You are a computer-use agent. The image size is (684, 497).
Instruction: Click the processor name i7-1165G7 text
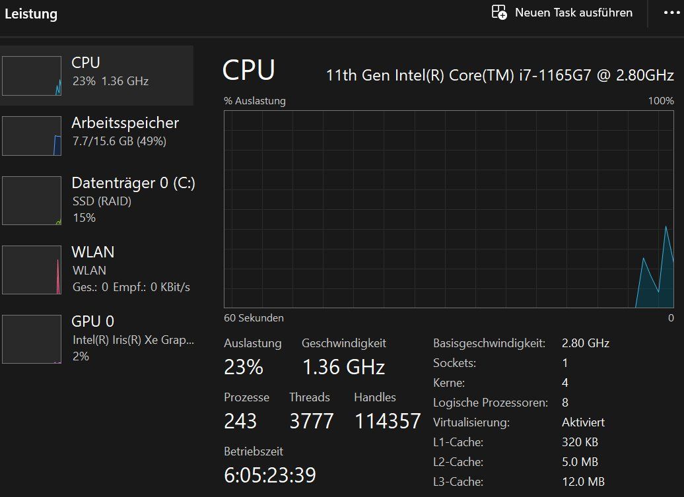500,75
